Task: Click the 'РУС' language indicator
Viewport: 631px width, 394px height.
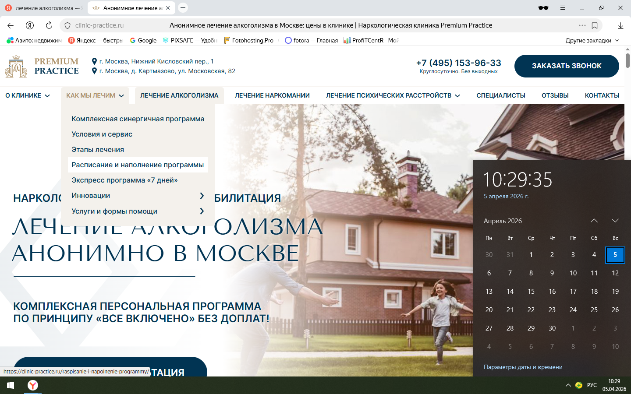Action: pyautogui.click(x=592, y=385)
